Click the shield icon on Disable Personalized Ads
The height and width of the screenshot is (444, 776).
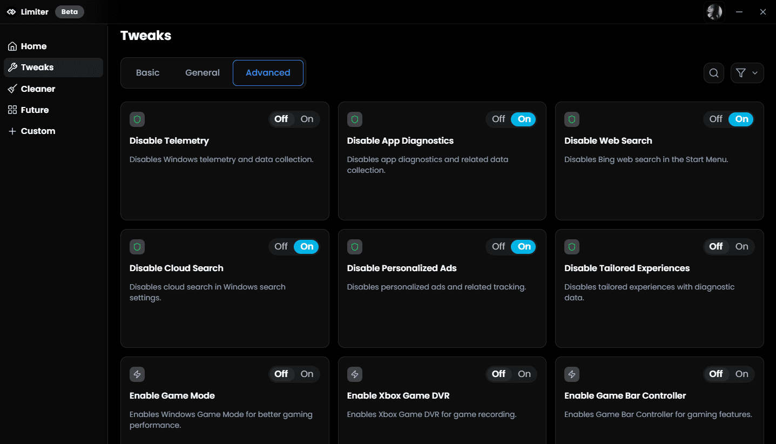tap(355, 247)
